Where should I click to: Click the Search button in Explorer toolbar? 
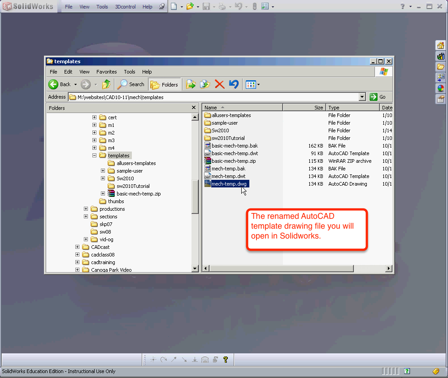pos(131,84)
